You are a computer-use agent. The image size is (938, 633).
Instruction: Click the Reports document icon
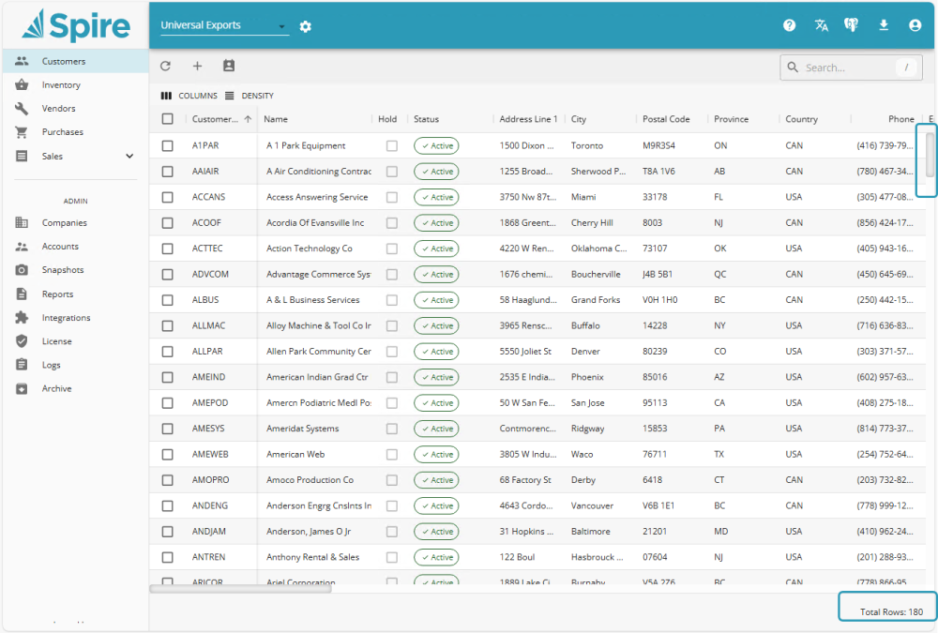tap(22, 294)
